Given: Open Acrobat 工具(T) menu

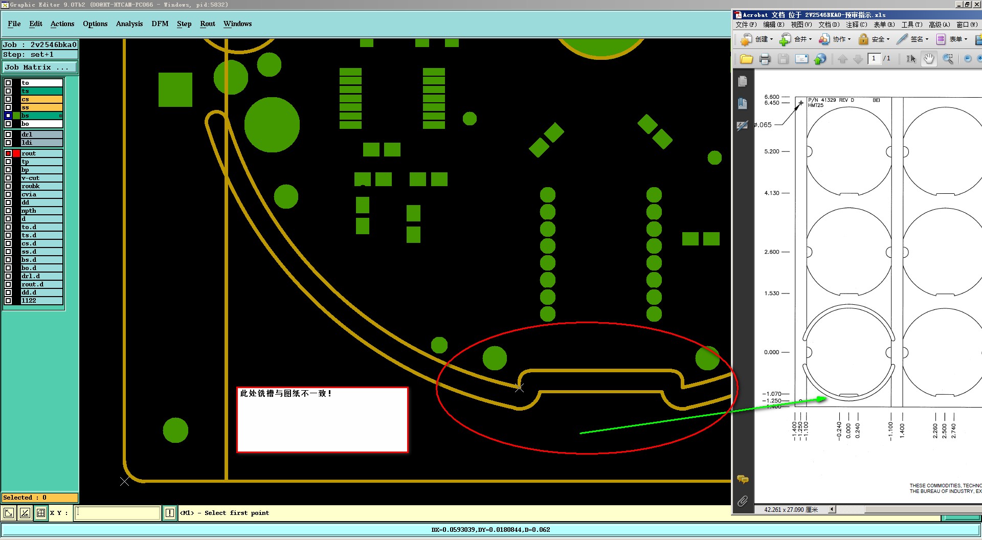Looking at the screenshot, I should pos(911,25).
